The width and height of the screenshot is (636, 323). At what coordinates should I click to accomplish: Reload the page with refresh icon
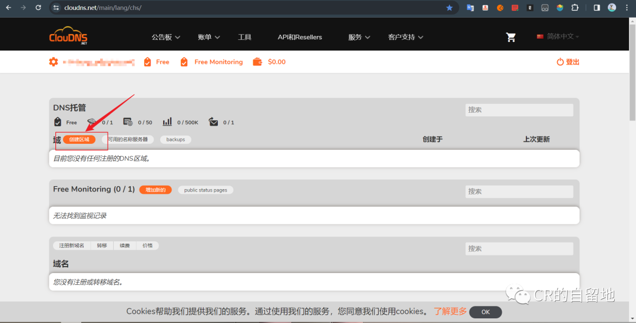(x=38, y=8)
